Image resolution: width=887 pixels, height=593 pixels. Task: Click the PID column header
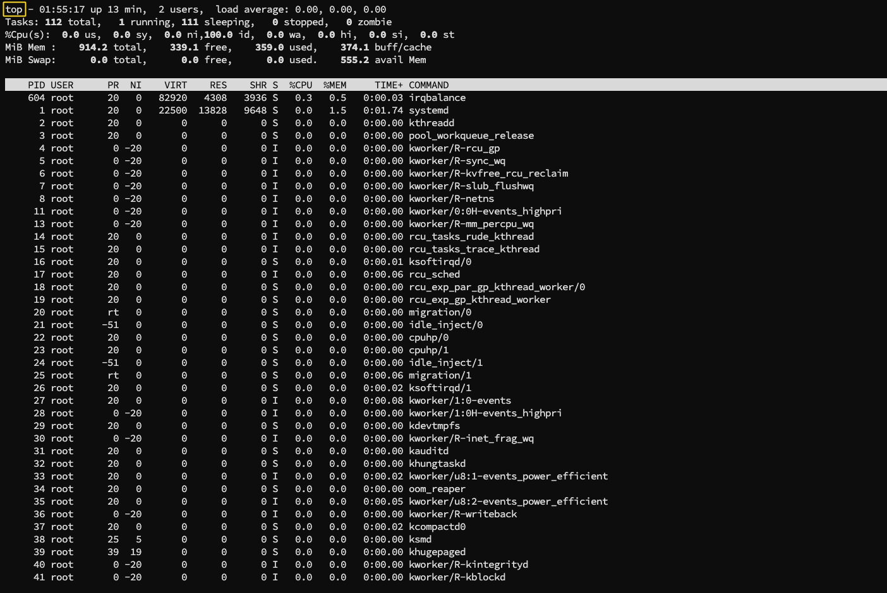click(37, 85)
